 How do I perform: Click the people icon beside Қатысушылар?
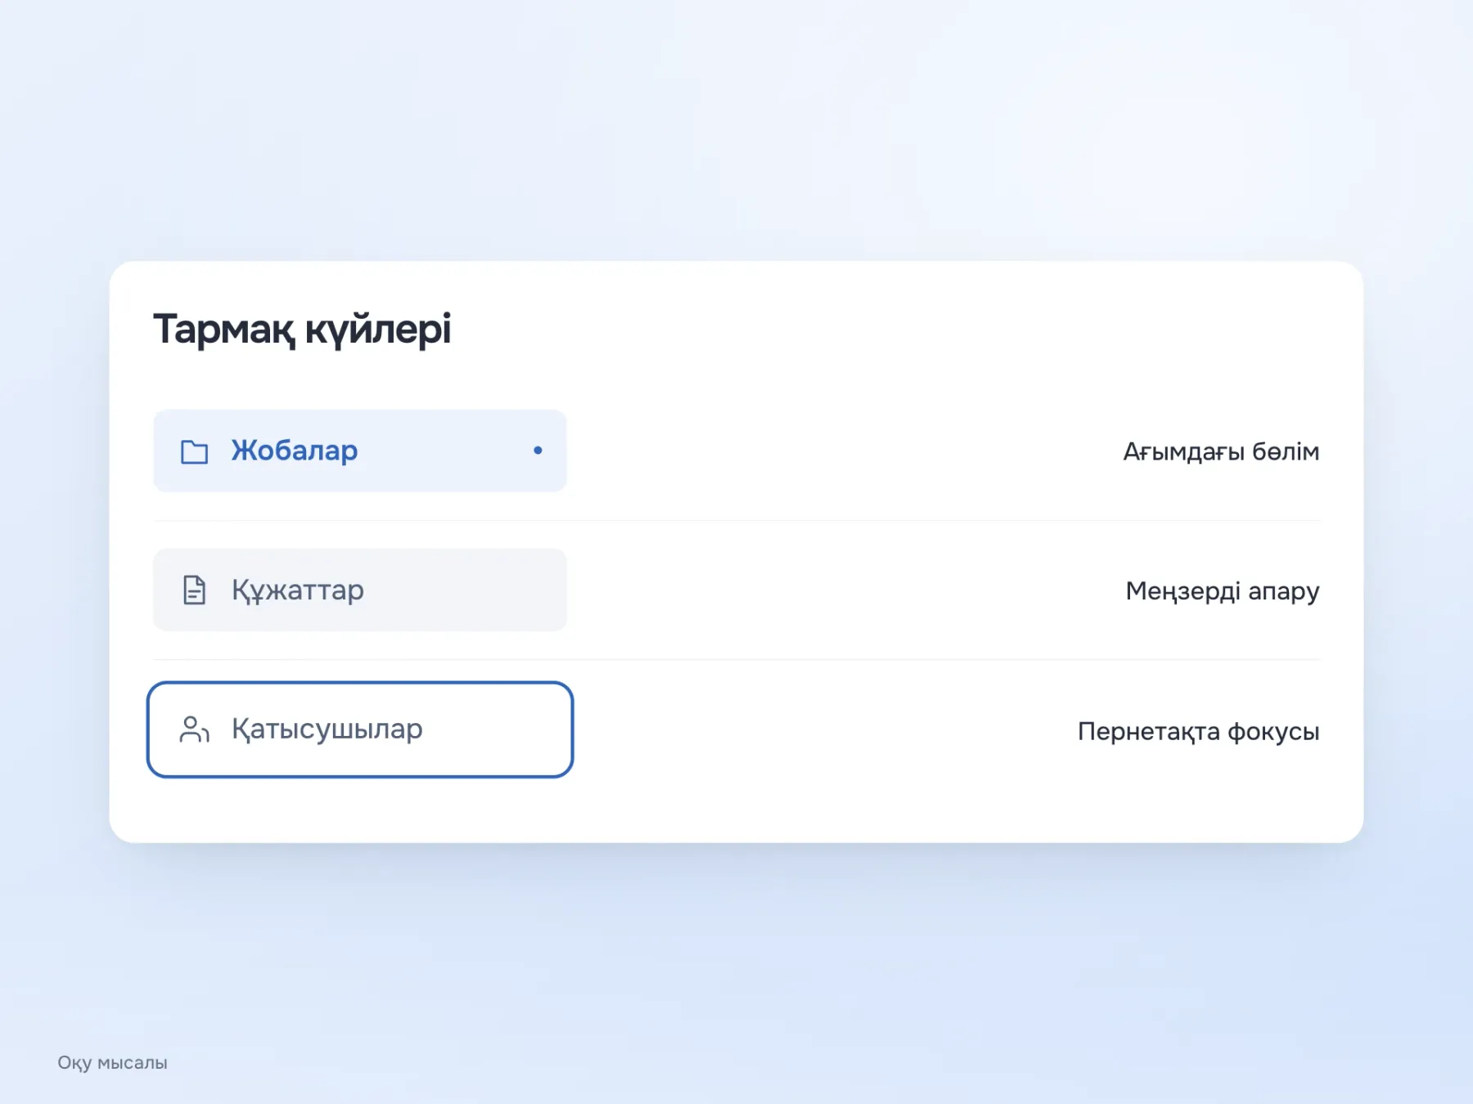click(194, 729)
